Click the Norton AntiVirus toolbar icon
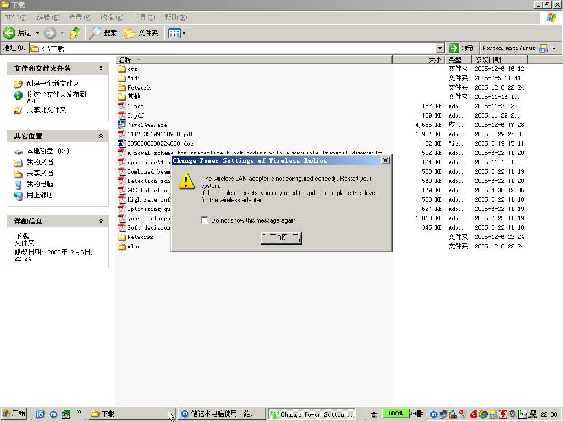The width and height of the screenshot is (563, 422). pos(543,48)
